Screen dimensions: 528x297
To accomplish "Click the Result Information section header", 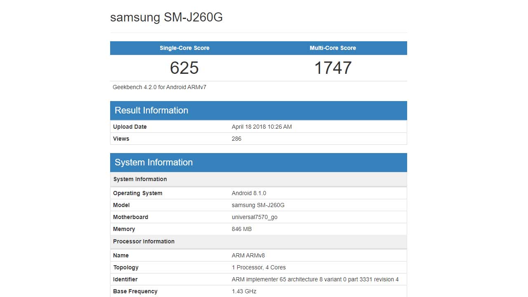I will (259, 111).
